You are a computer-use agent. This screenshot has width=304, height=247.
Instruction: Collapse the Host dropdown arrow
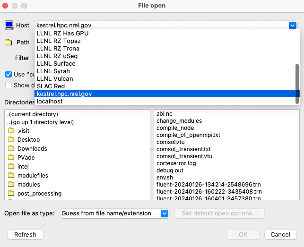pos(292,25)
